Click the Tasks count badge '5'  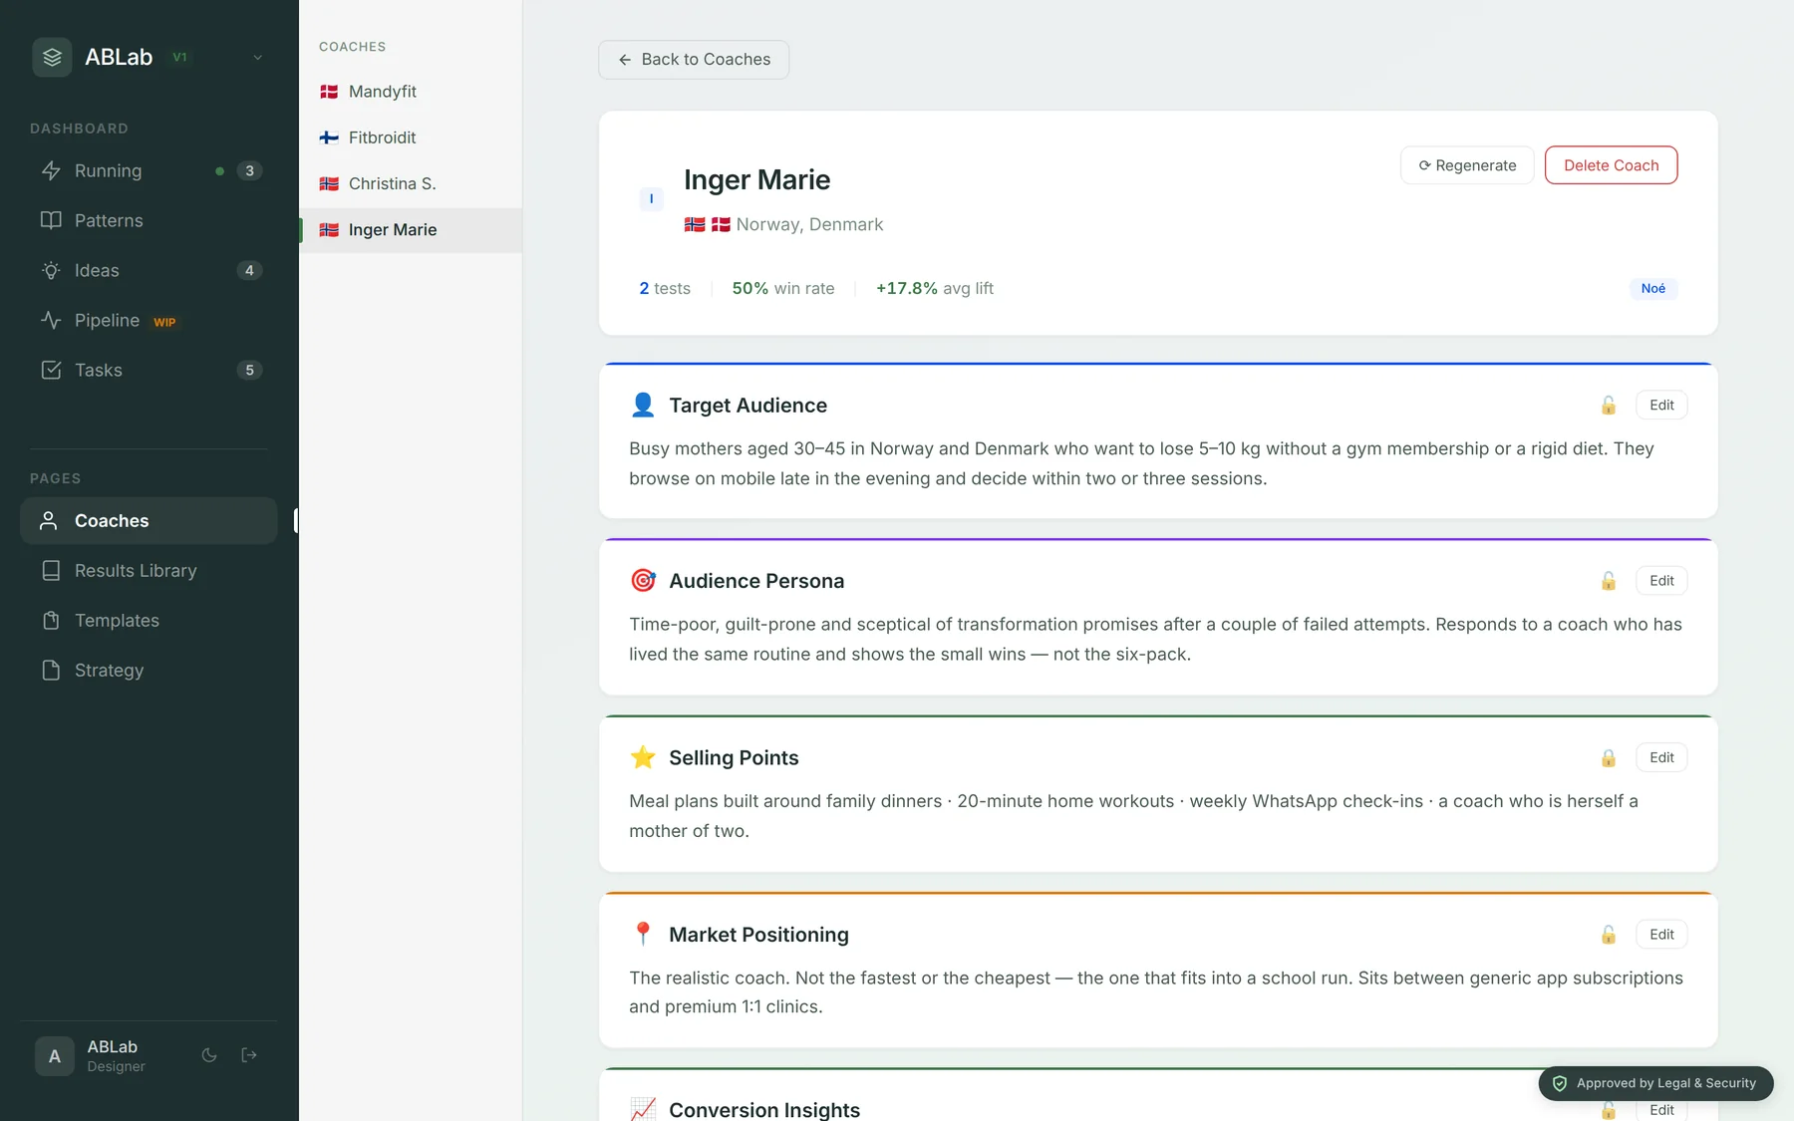point(249,370)
